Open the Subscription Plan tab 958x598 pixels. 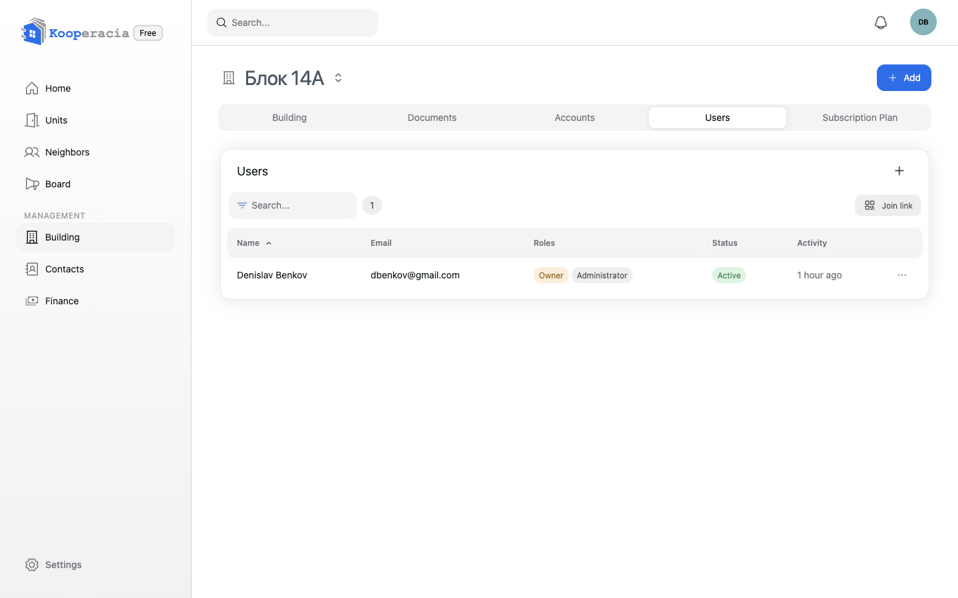(860, 118)
